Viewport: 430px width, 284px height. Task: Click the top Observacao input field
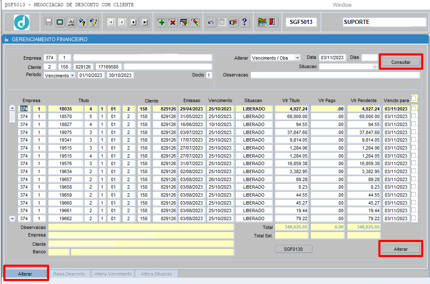335,75
